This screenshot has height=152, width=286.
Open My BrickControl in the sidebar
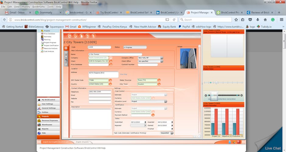pyautogui.click(x=48, y=100)
